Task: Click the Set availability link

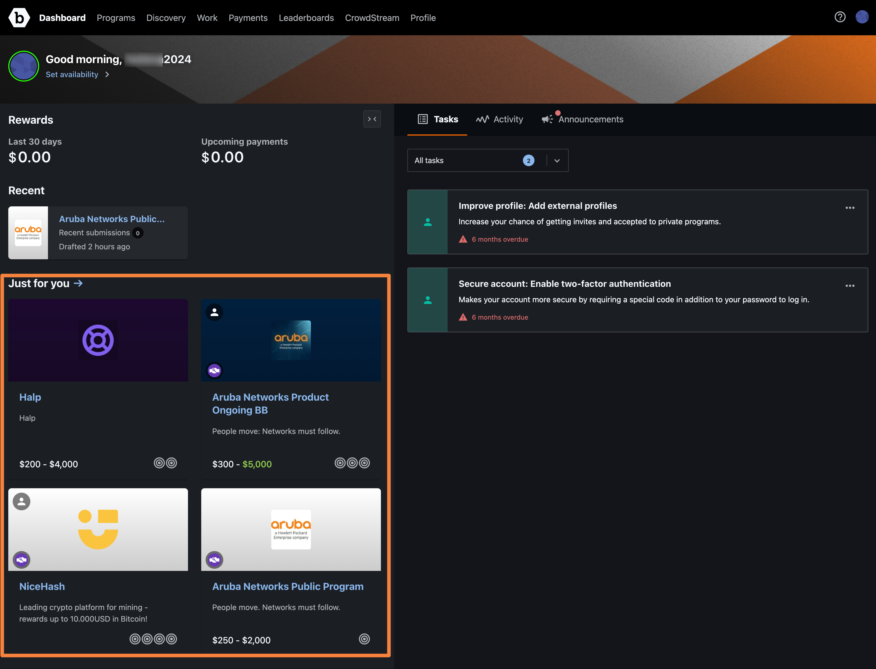Action: coord(72,74)
